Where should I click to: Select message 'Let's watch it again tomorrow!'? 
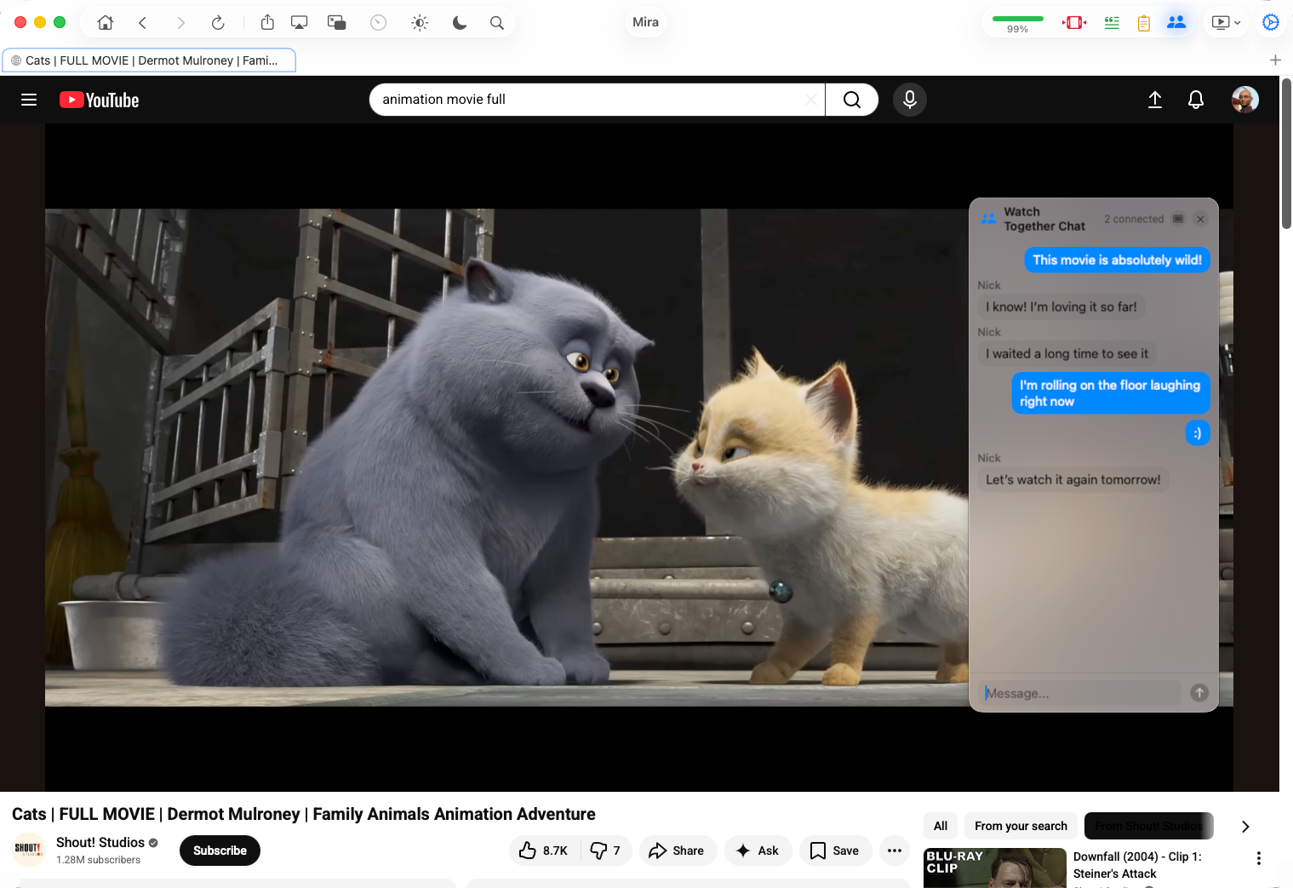click(1073, 479)
